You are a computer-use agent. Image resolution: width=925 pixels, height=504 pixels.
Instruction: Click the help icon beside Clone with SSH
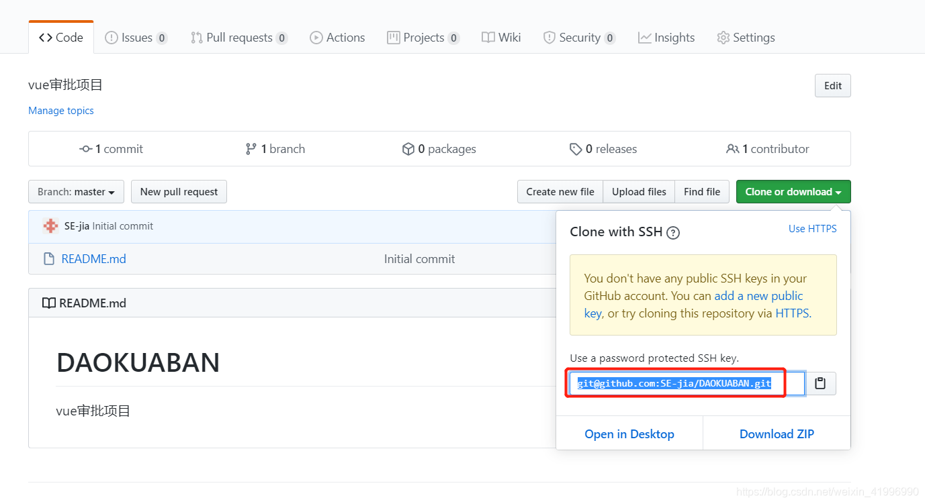point(673,233)
